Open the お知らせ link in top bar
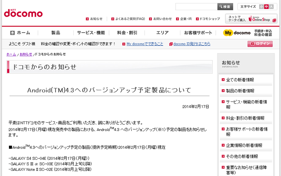 (x=96, y=19)
